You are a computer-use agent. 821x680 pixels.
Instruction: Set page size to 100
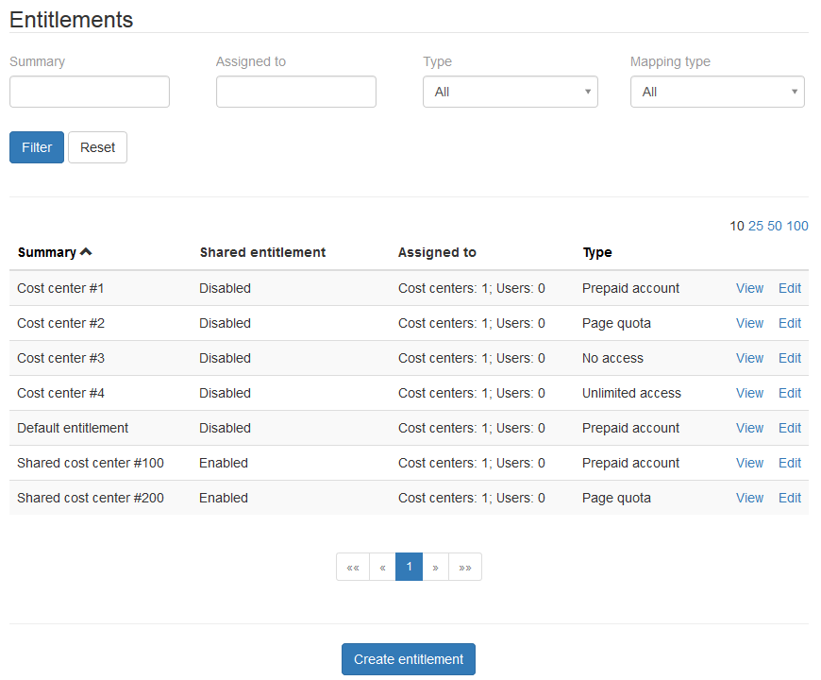(797, 226)
